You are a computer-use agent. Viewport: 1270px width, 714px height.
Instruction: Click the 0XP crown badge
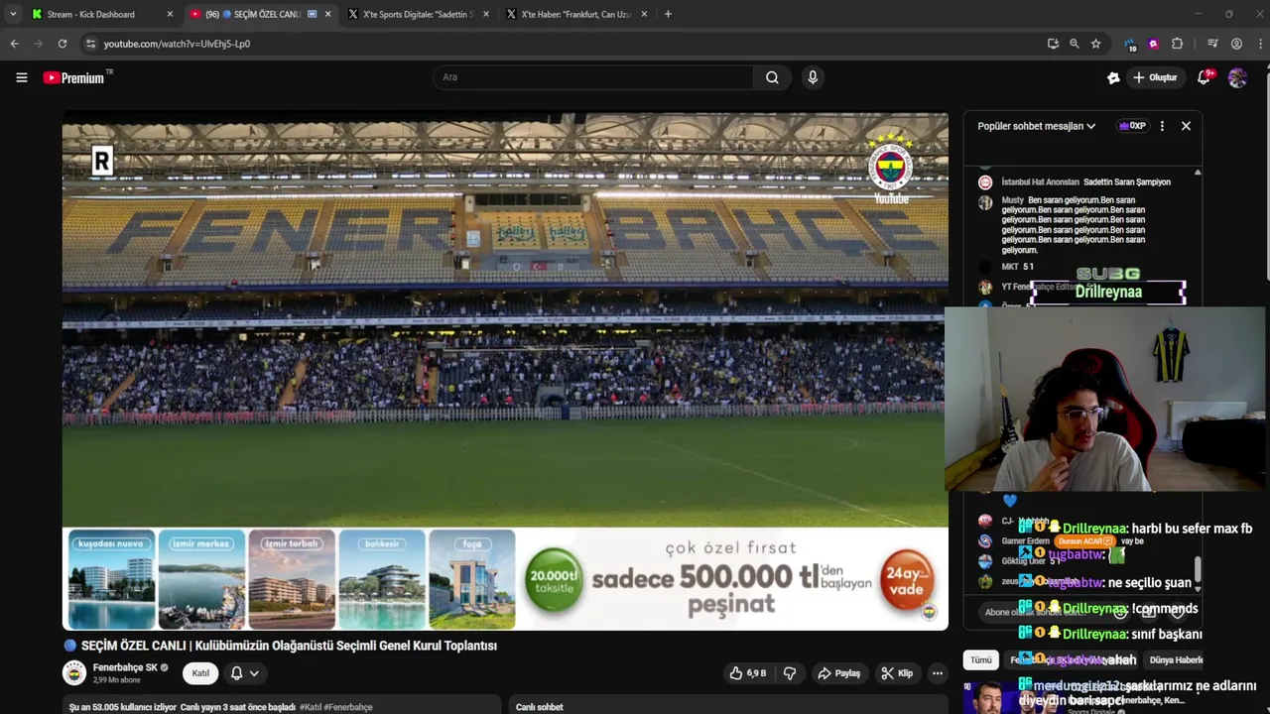(1132, 126)
